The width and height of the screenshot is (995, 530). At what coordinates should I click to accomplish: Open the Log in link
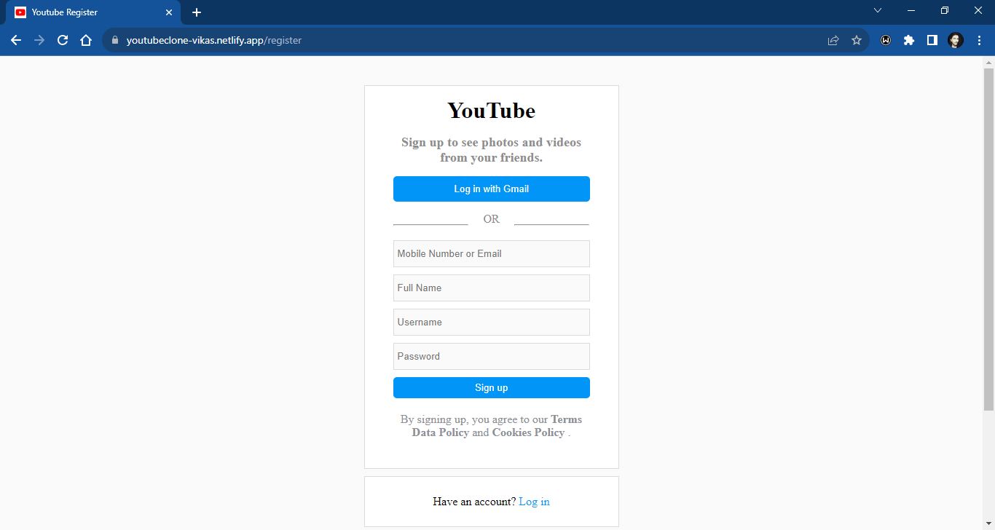pos(534,501)
